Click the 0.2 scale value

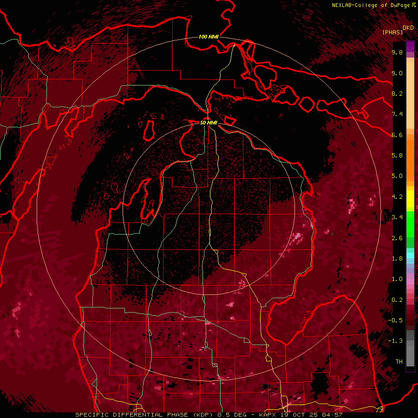click(x=397, y=300)
